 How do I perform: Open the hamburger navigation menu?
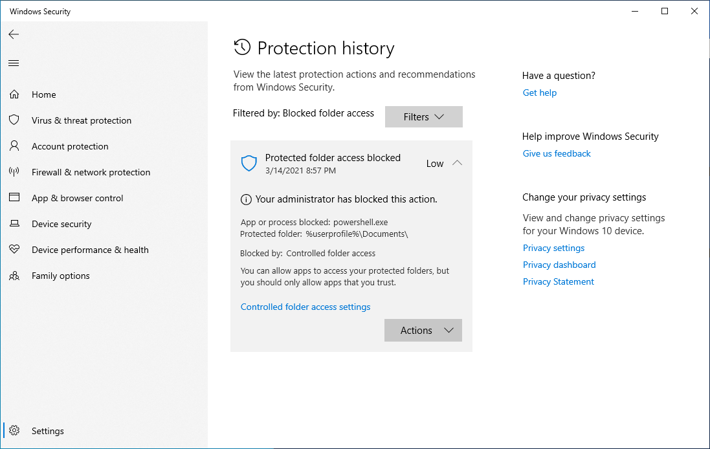click(14, 63)
